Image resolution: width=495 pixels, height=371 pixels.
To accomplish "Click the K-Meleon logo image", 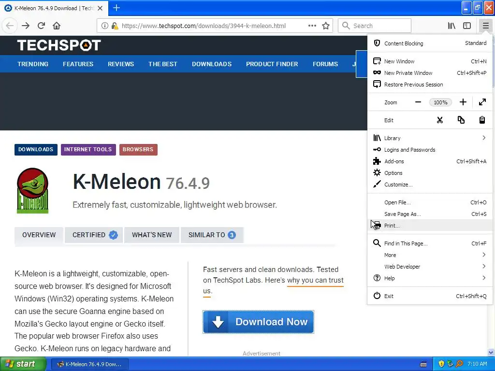I will [32, 190].
